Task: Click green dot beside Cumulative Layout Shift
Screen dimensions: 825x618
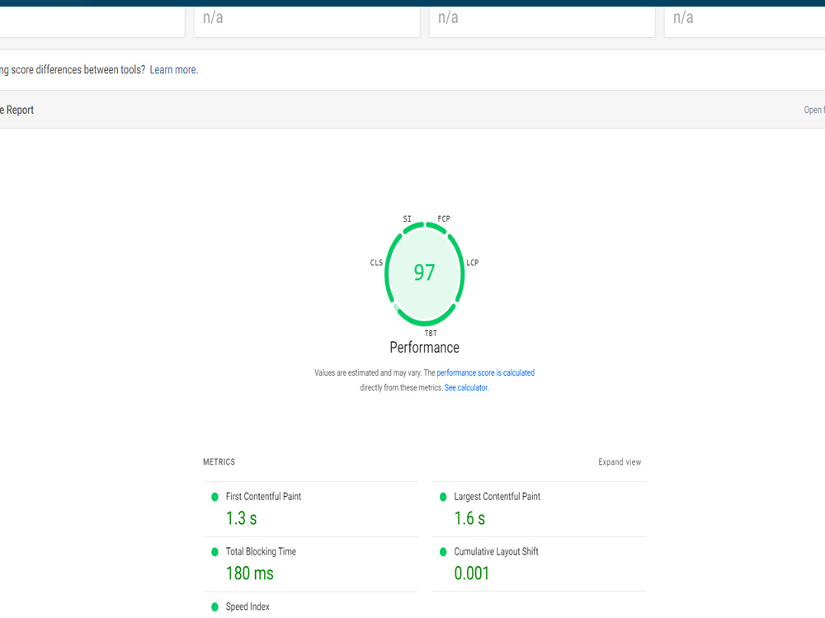Action: click(x=443, y=552)
